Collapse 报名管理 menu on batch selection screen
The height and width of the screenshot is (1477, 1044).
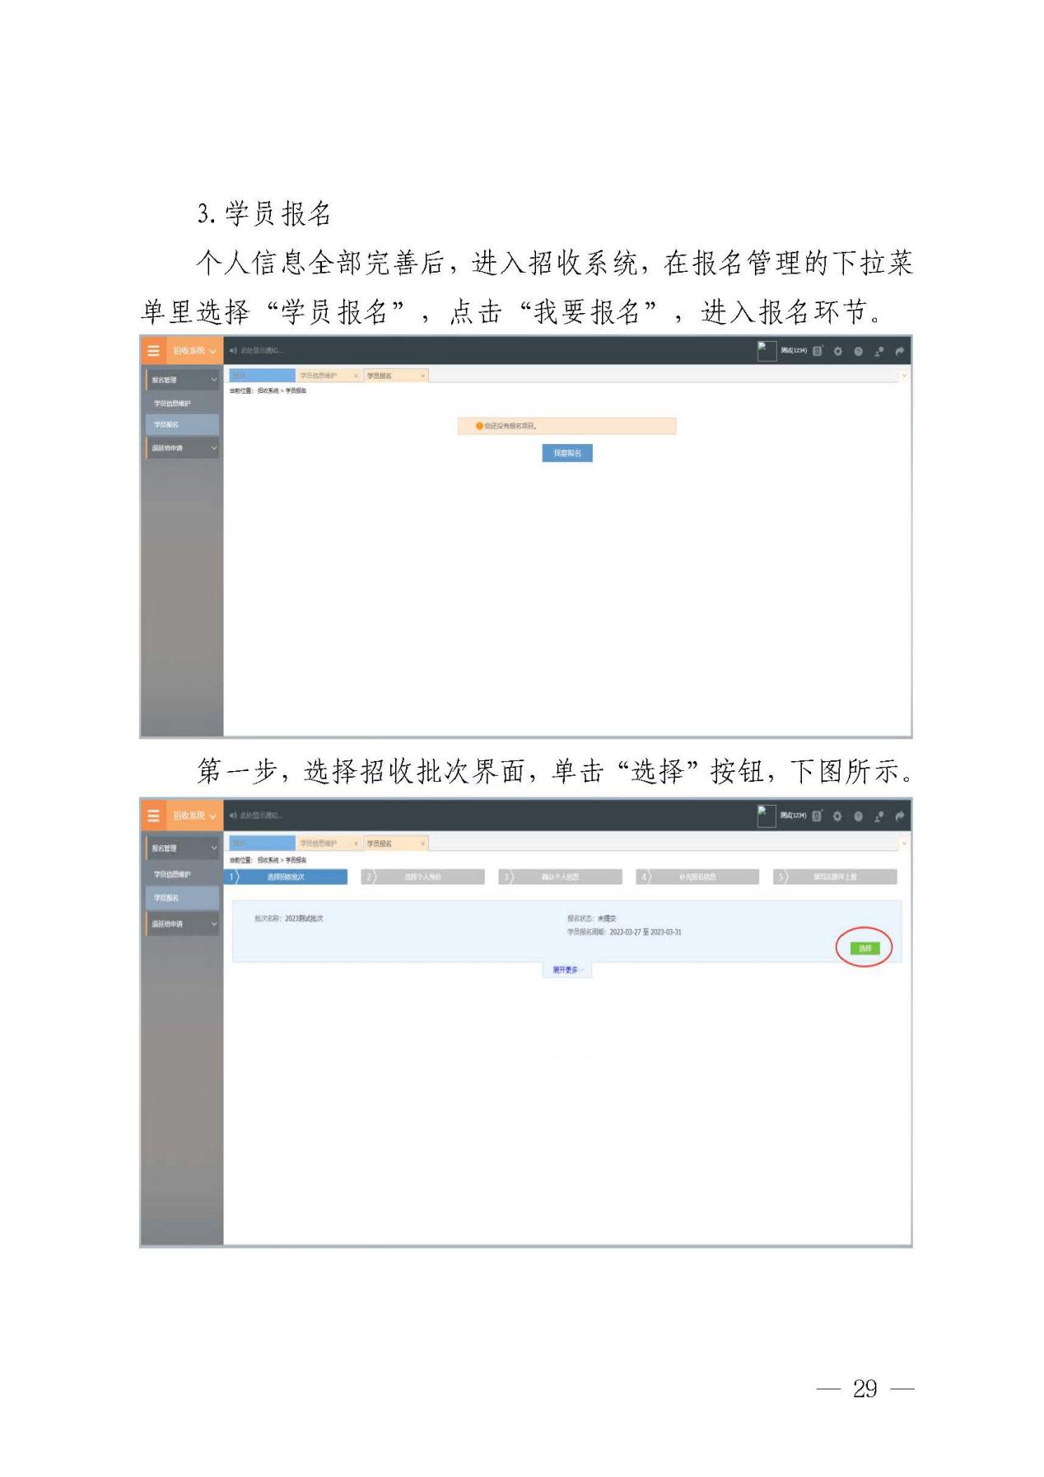coord(183,848)
